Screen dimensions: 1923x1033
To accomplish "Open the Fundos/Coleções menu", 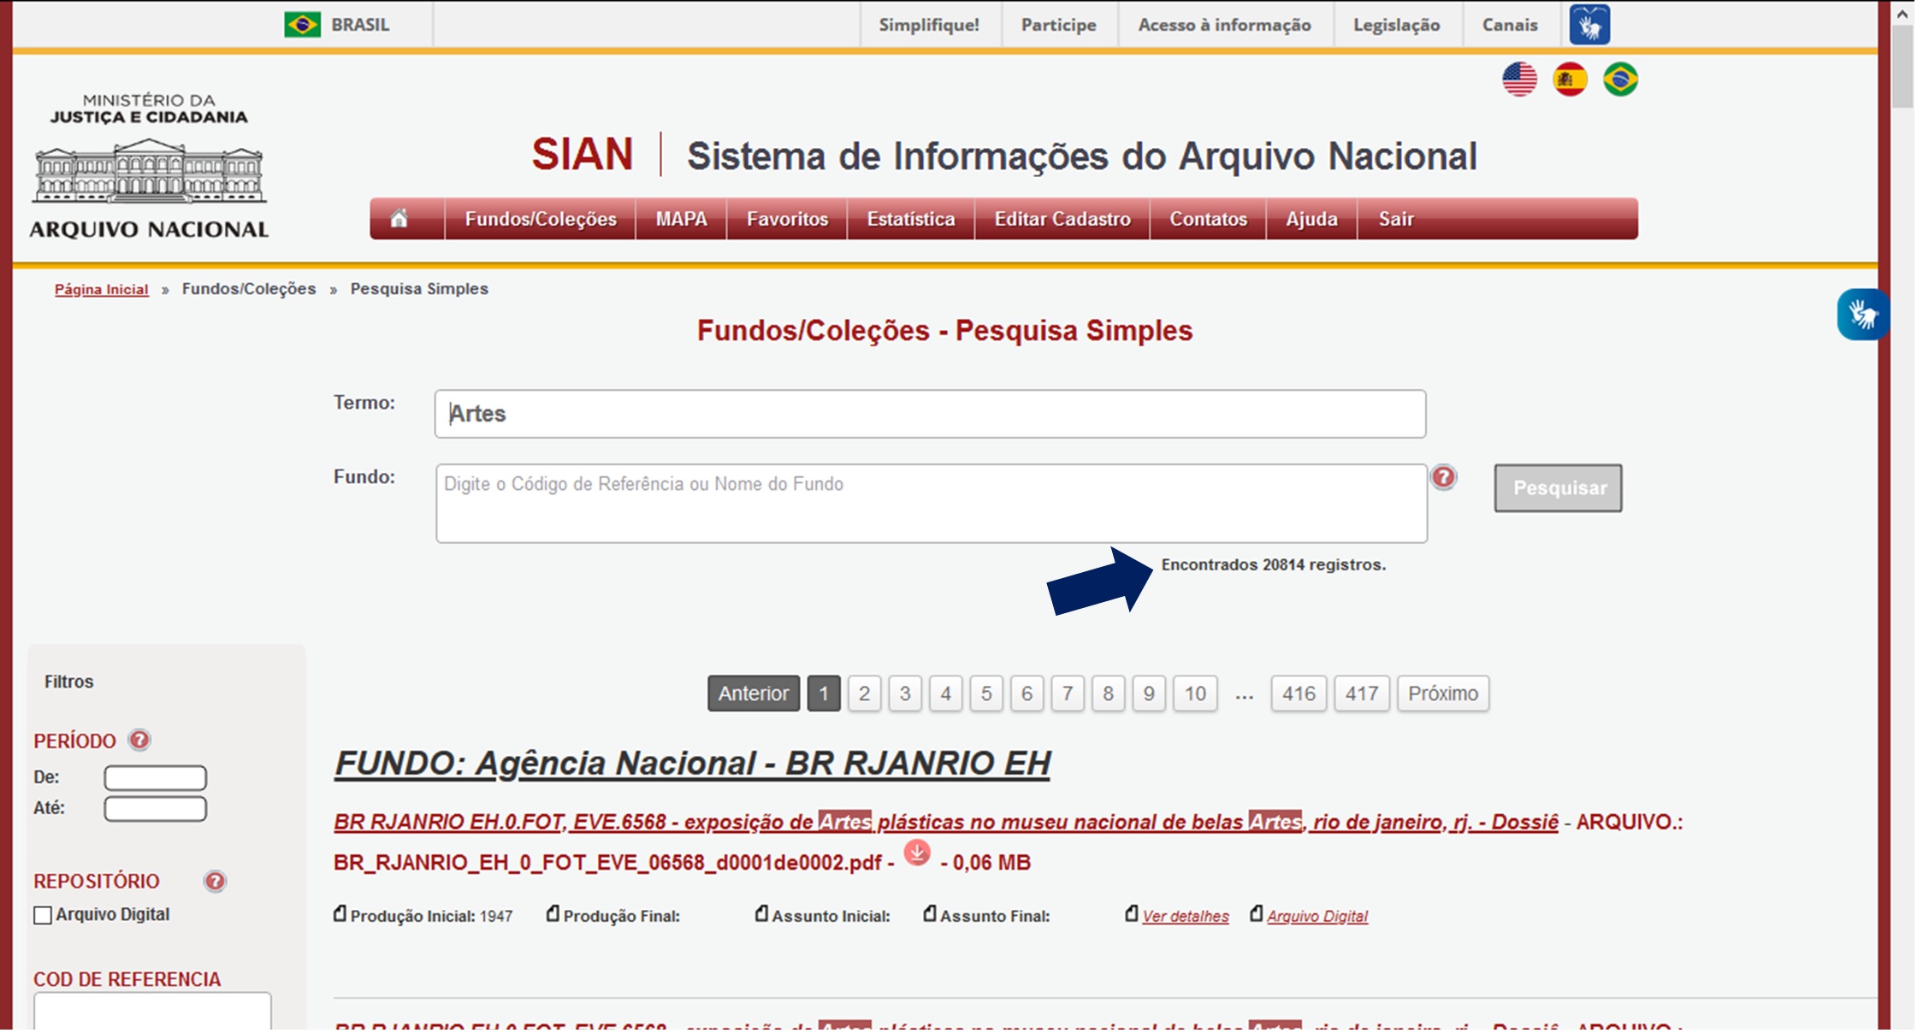I will 541,219.
